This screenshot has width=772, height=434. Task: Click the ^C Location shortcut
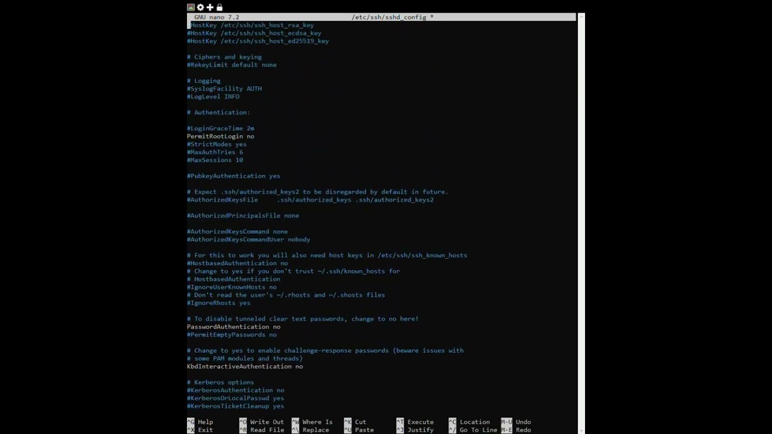(469, 422)
